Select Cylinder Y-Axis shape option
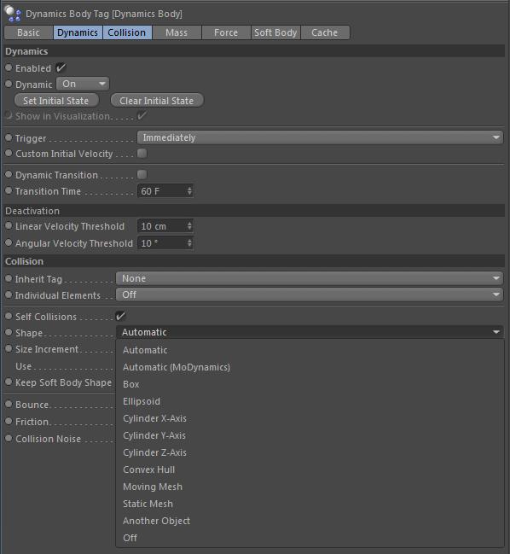 [310, 435]
